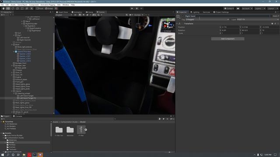Viewport: 280px width, 157px height.
Task: Open the Account dropdown
Action: (x=247, y=8)
